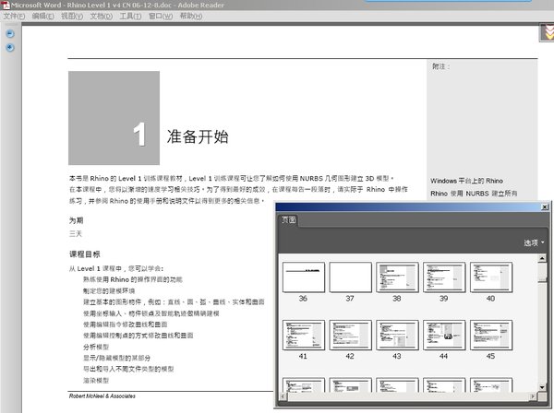This screenshot has height=413, width=554.
Task: Select page thumbnail 40
Action: tap(491, 277)
